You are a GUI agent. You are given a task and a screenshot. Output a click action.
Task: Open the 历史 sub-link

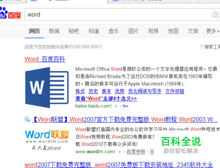(93, 91)
